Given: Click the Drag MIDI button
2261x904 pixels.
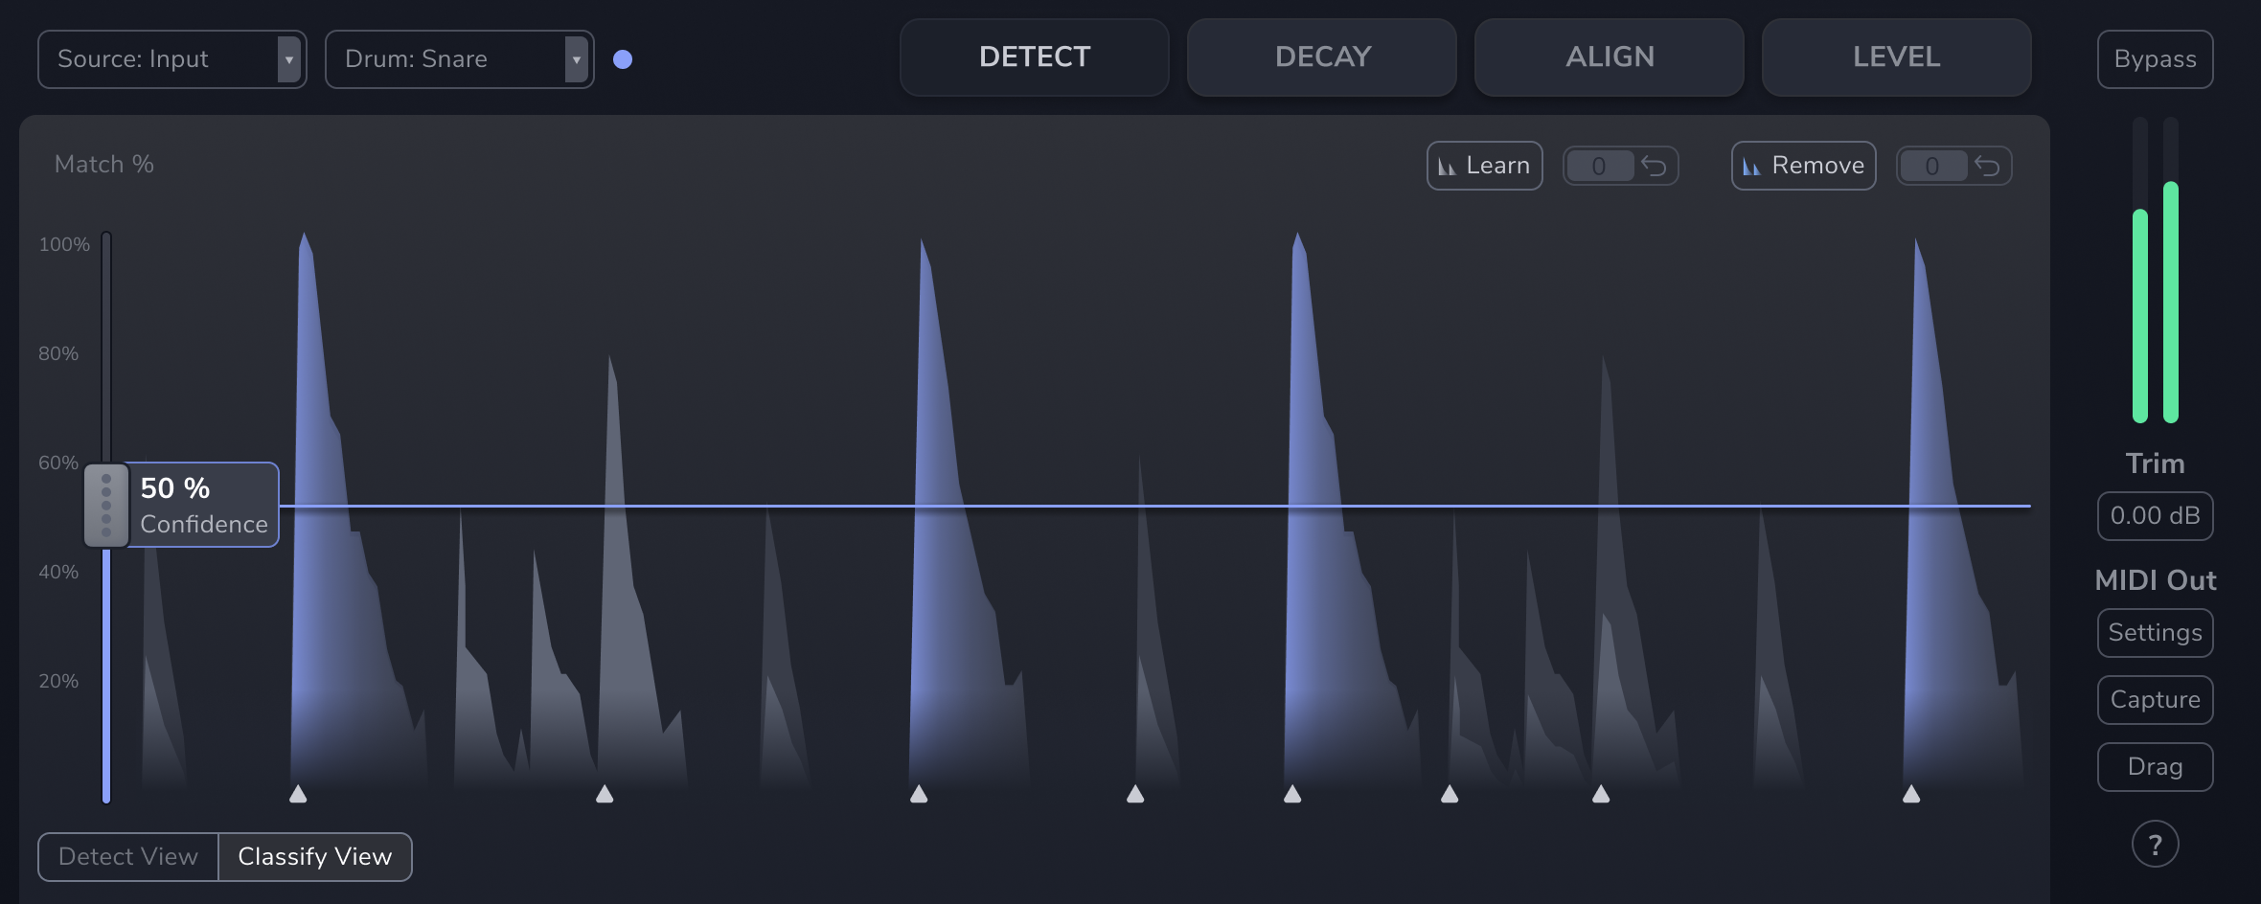Looking at the screenshot, I should [x=2156, y=767].
